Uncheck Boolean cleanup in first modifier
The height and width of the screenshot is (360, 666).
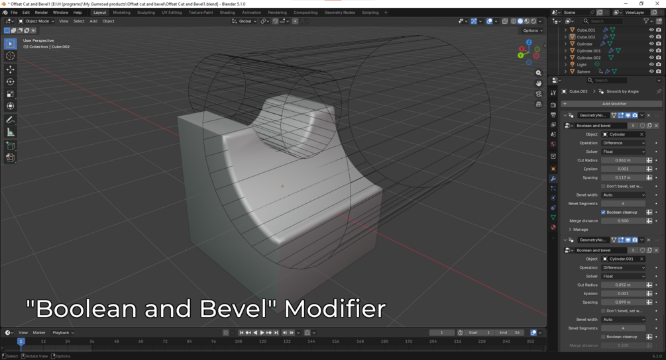603,212
